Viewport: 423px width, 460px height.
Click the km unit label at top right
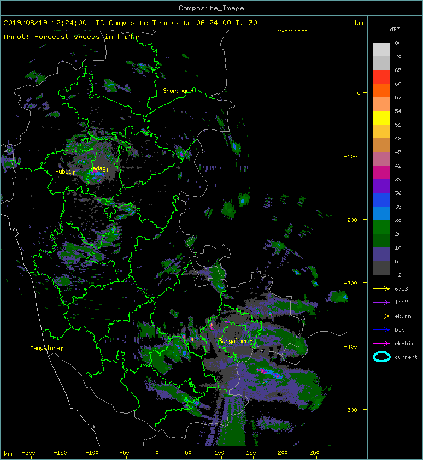[359, 23]
